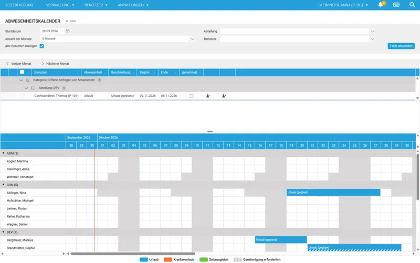Tick the genehmigt checkbox for Gschwandtner
The height and width of the screenshot is (263, 420).
192,96
